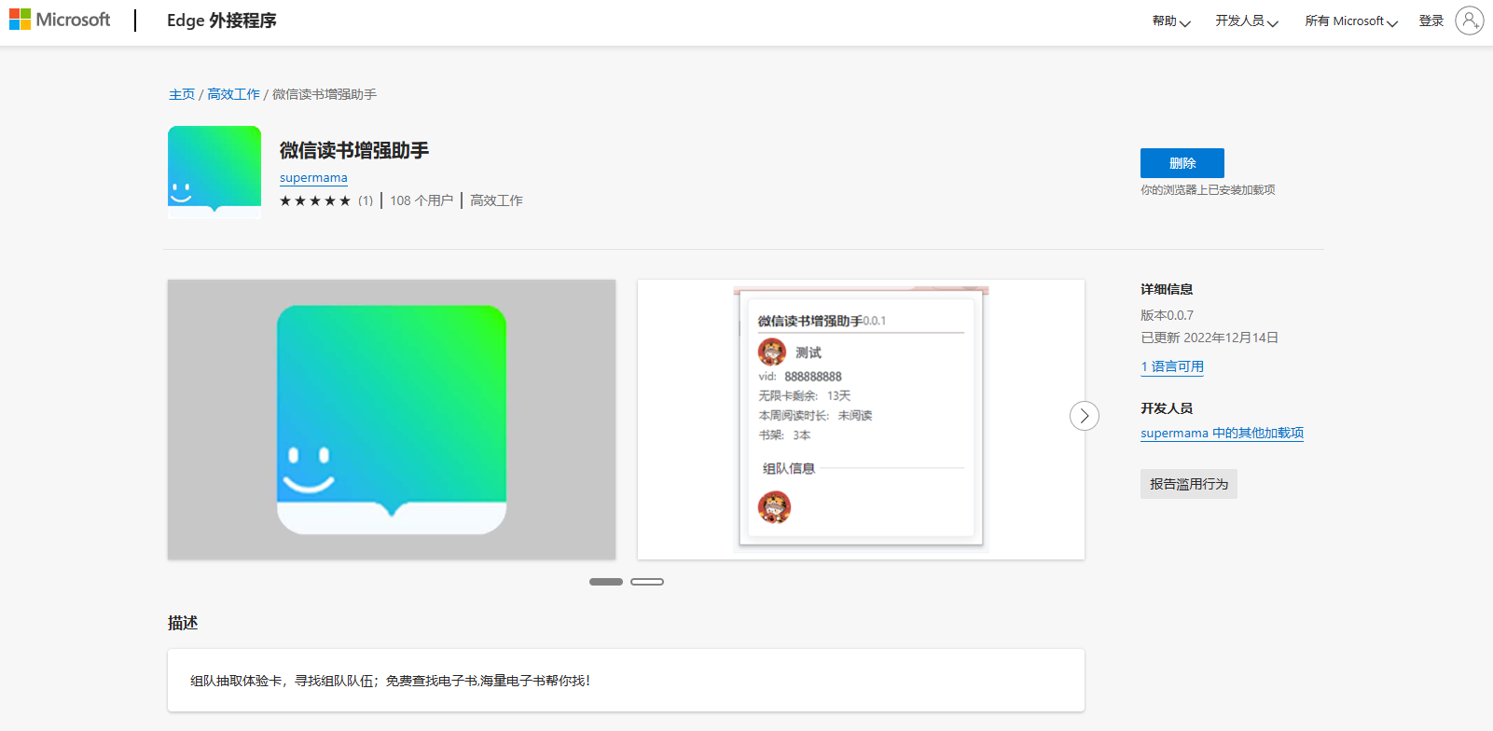Open 1 语言可用 link
This screenshot has height=731, width=1493.
pyautogui.click(x=1172, y=366)
